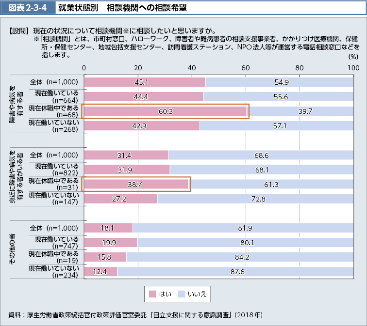
Task: Click the 100 tick on the percentage axis
Action: [353, 67]
